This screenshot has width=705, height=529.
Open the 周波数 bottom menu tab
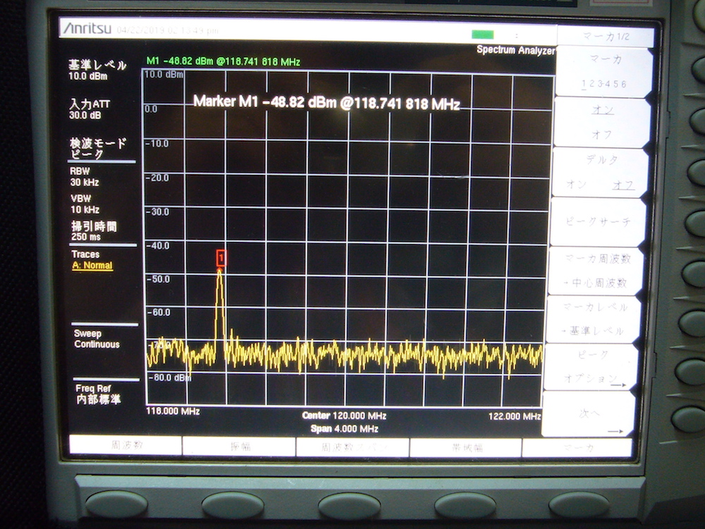click(x=125, y=446)
